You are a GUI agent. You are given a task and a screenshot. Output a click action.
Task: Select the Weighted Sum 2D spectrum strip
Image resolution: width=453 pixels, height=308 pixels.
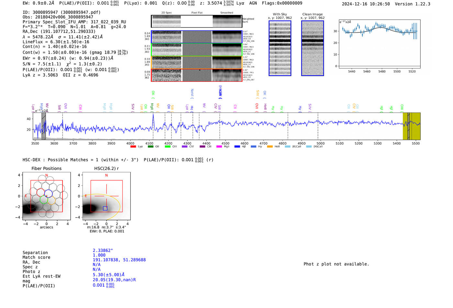point(196,21)
